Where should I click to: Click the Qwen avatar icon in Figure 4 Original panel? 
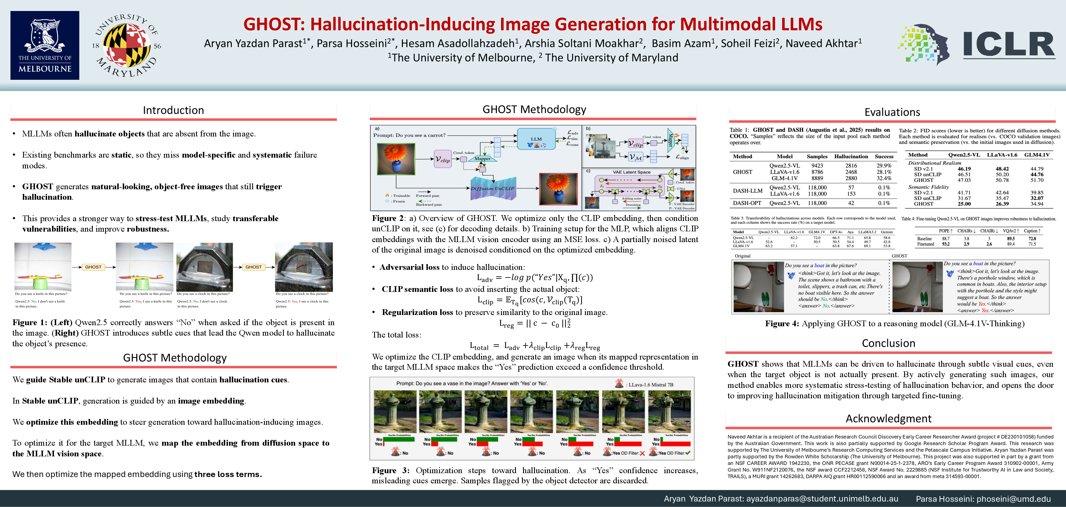(x=791, y=276)
